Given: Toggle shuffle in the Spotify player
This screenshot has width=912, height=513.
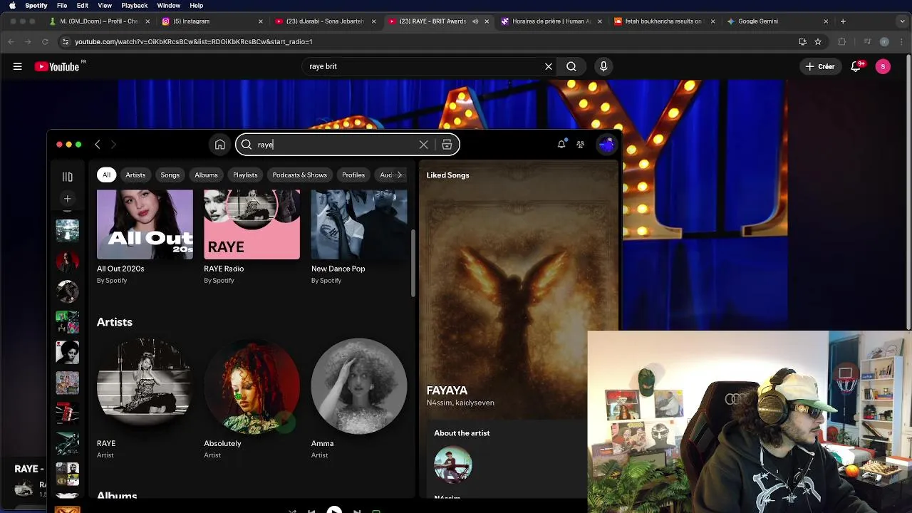Looking at the screenshot, I should tap(292, 511).
